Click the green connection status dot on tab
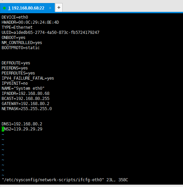 pyautogui.click(x=4, y=8)
